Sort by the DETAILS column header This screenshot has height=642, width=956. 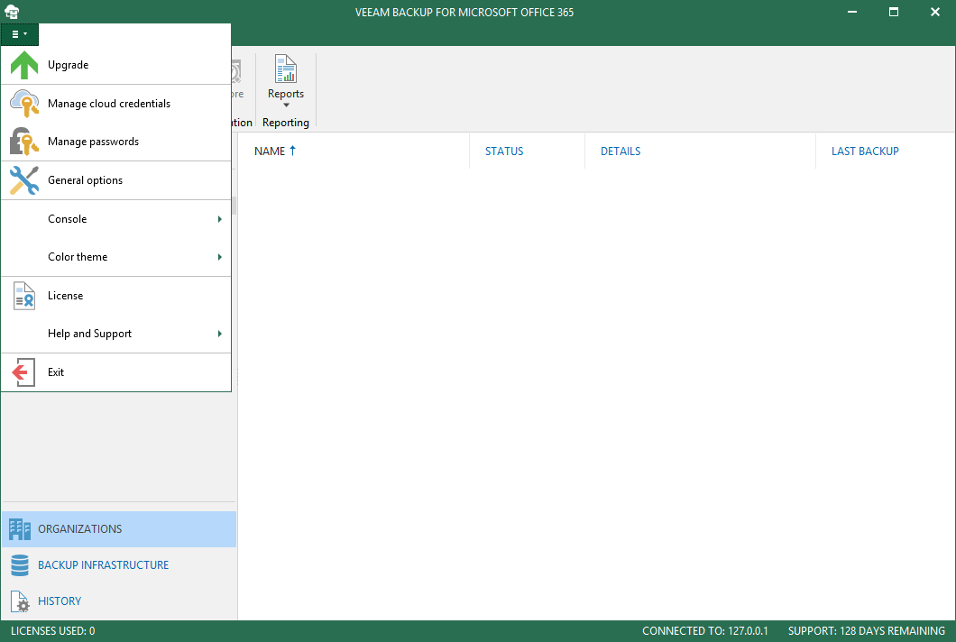tap(700, 151)
